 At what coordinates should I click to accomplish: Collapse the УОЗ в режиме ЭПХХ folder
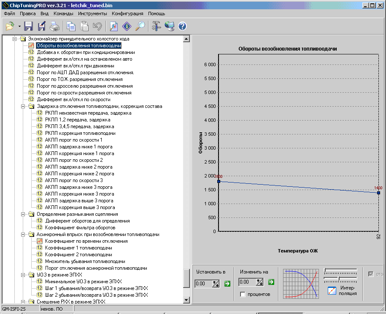pos(23,275)
